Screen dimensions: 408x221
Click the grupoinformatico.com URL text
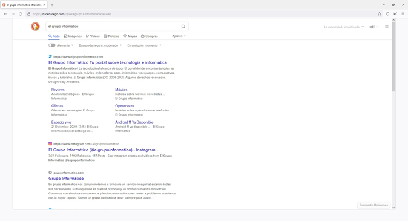tap(68, 173)
